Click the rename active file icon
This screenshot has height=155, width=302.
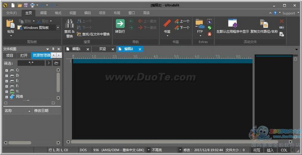(x=282, y=28)
